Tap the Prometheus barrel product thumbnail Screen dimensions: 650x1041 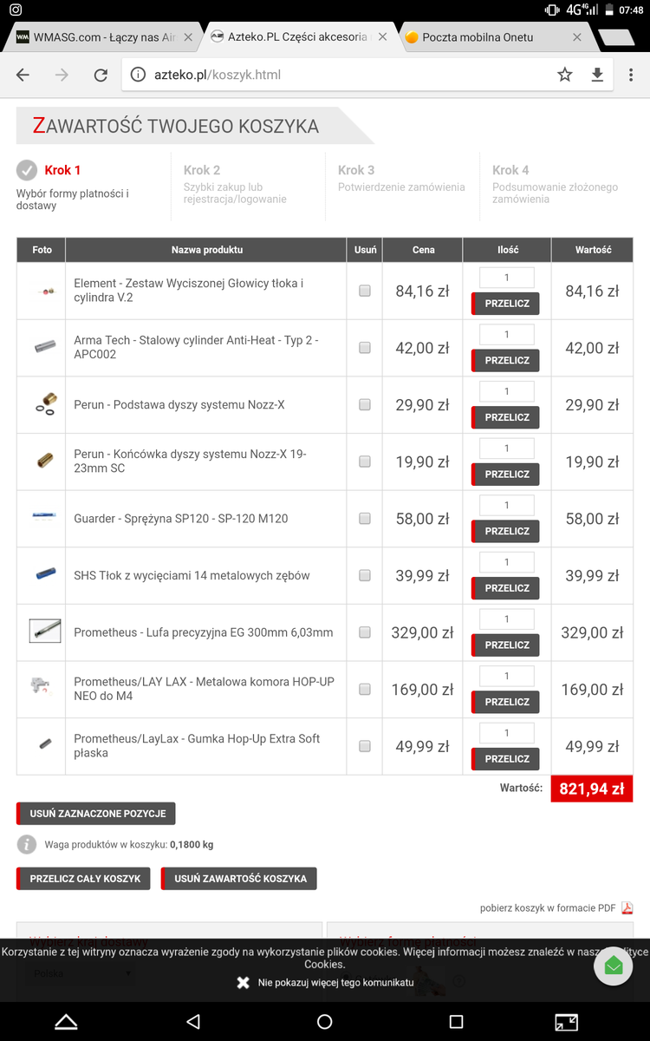click(x=45, y=632)
